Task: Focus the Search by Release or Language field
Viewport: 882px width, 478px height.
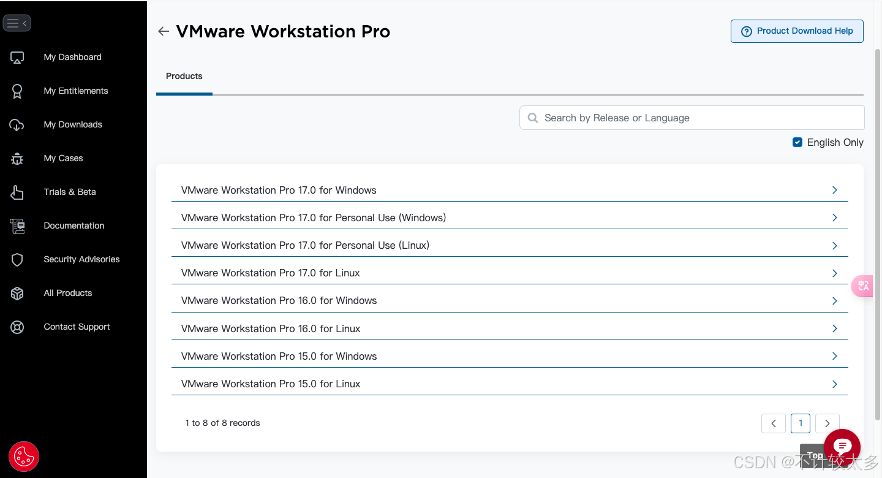Action: (692, 118)
